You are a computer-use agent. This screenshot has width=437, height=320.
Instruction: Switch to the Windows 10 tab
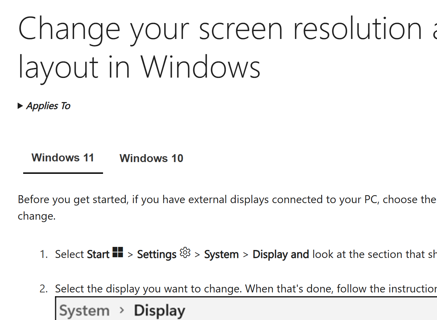coord(151,158)
